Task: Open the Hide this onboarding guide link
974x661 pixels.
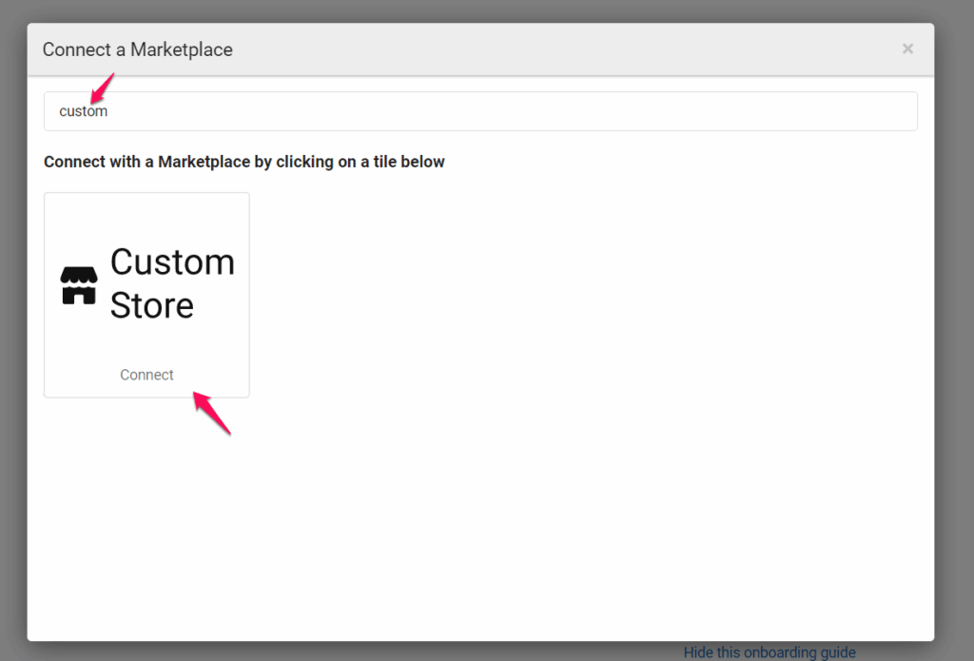Action: (769, 652)
